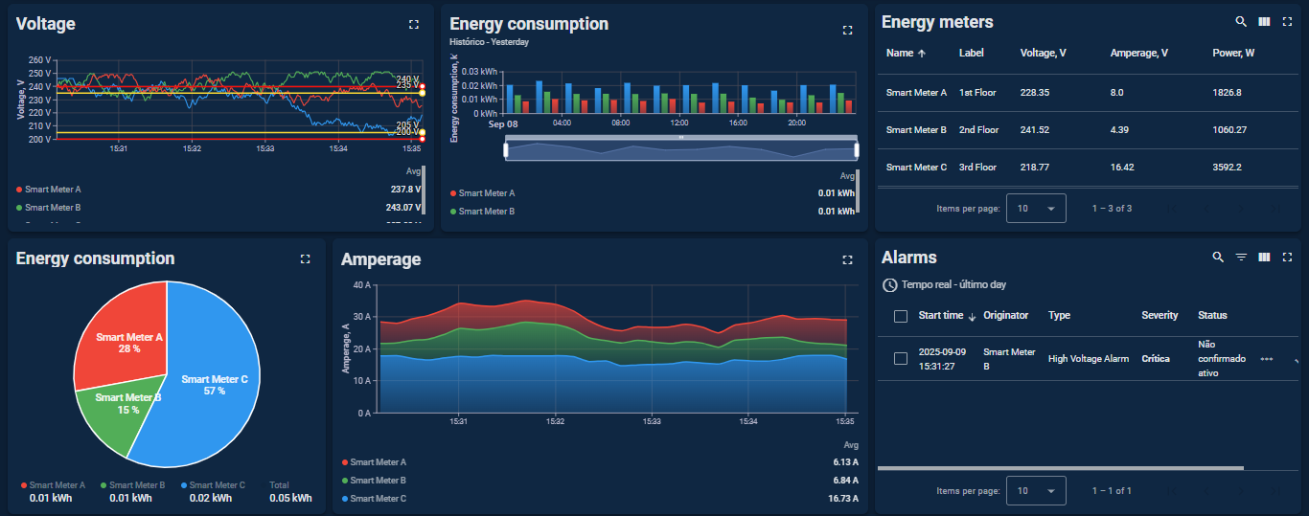The image size is (1309, 516).
Task: Select all alarms with header checkbox
Action: coord(900,316)
